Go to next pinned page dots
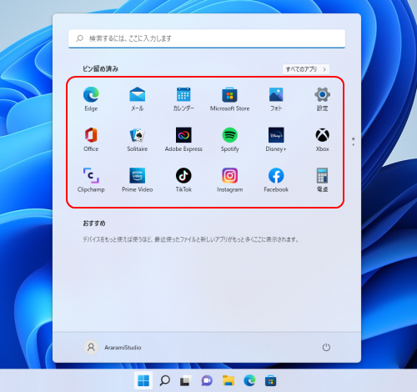 [x=354, y=142]
